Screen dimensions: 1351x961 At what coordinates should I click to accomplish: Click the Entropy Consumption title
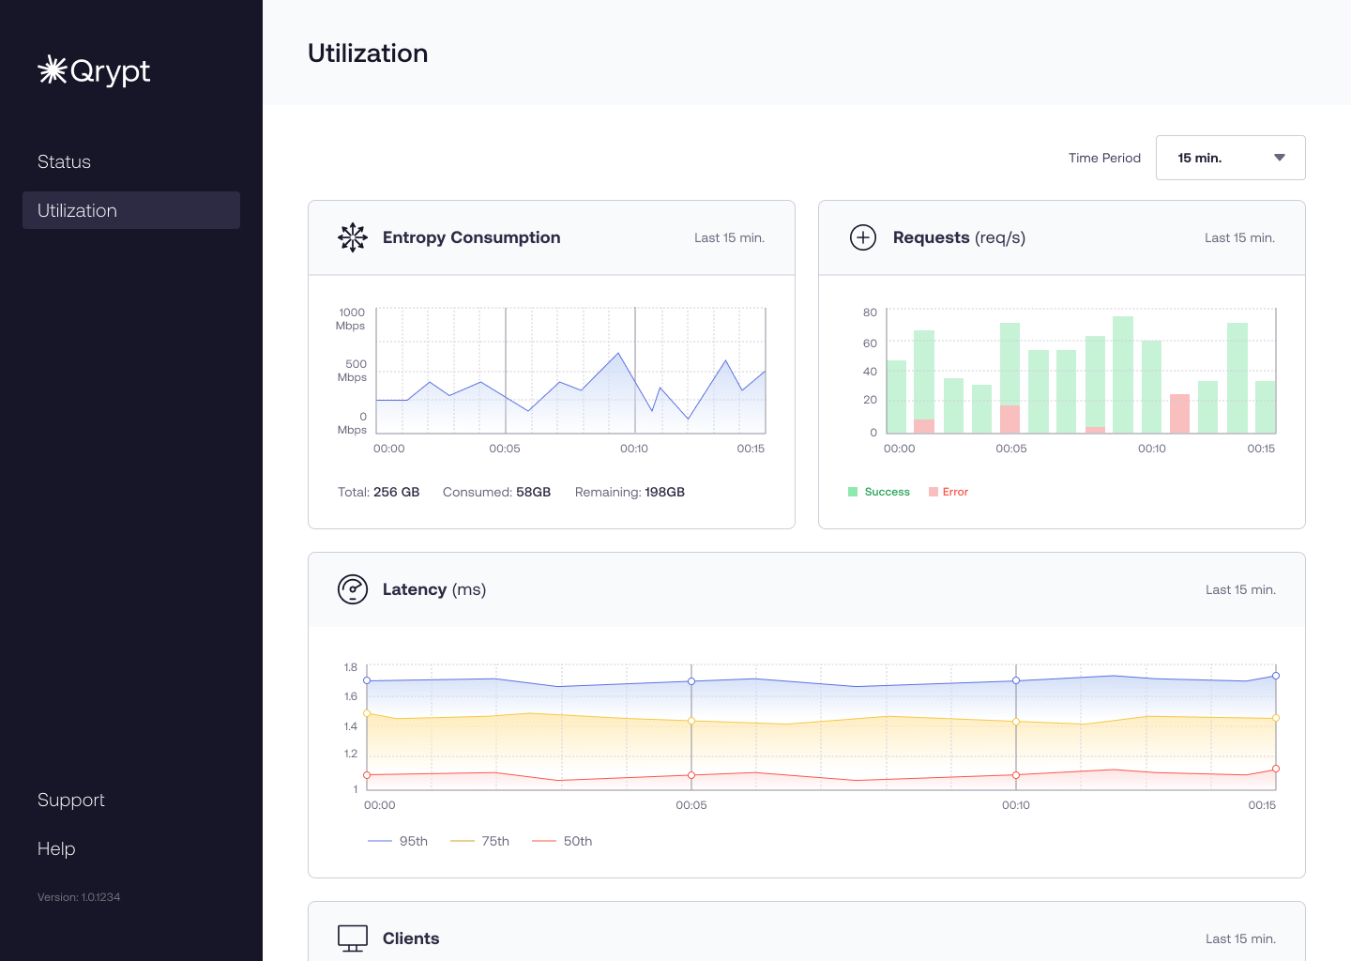[x=471, y=237]
